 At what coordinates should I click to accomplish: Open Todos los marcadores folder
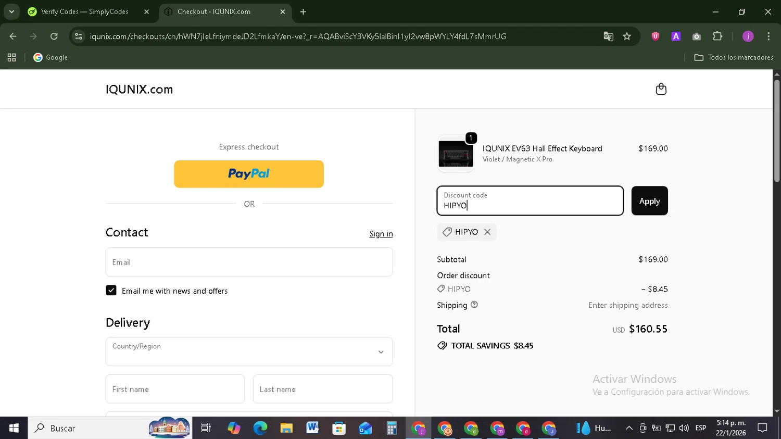(734, 57)
